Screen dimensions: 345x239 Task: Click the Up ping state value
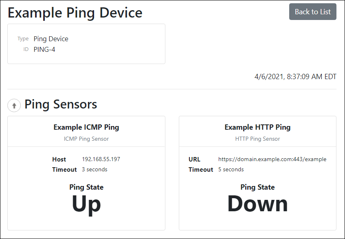[x=86, y=204]
